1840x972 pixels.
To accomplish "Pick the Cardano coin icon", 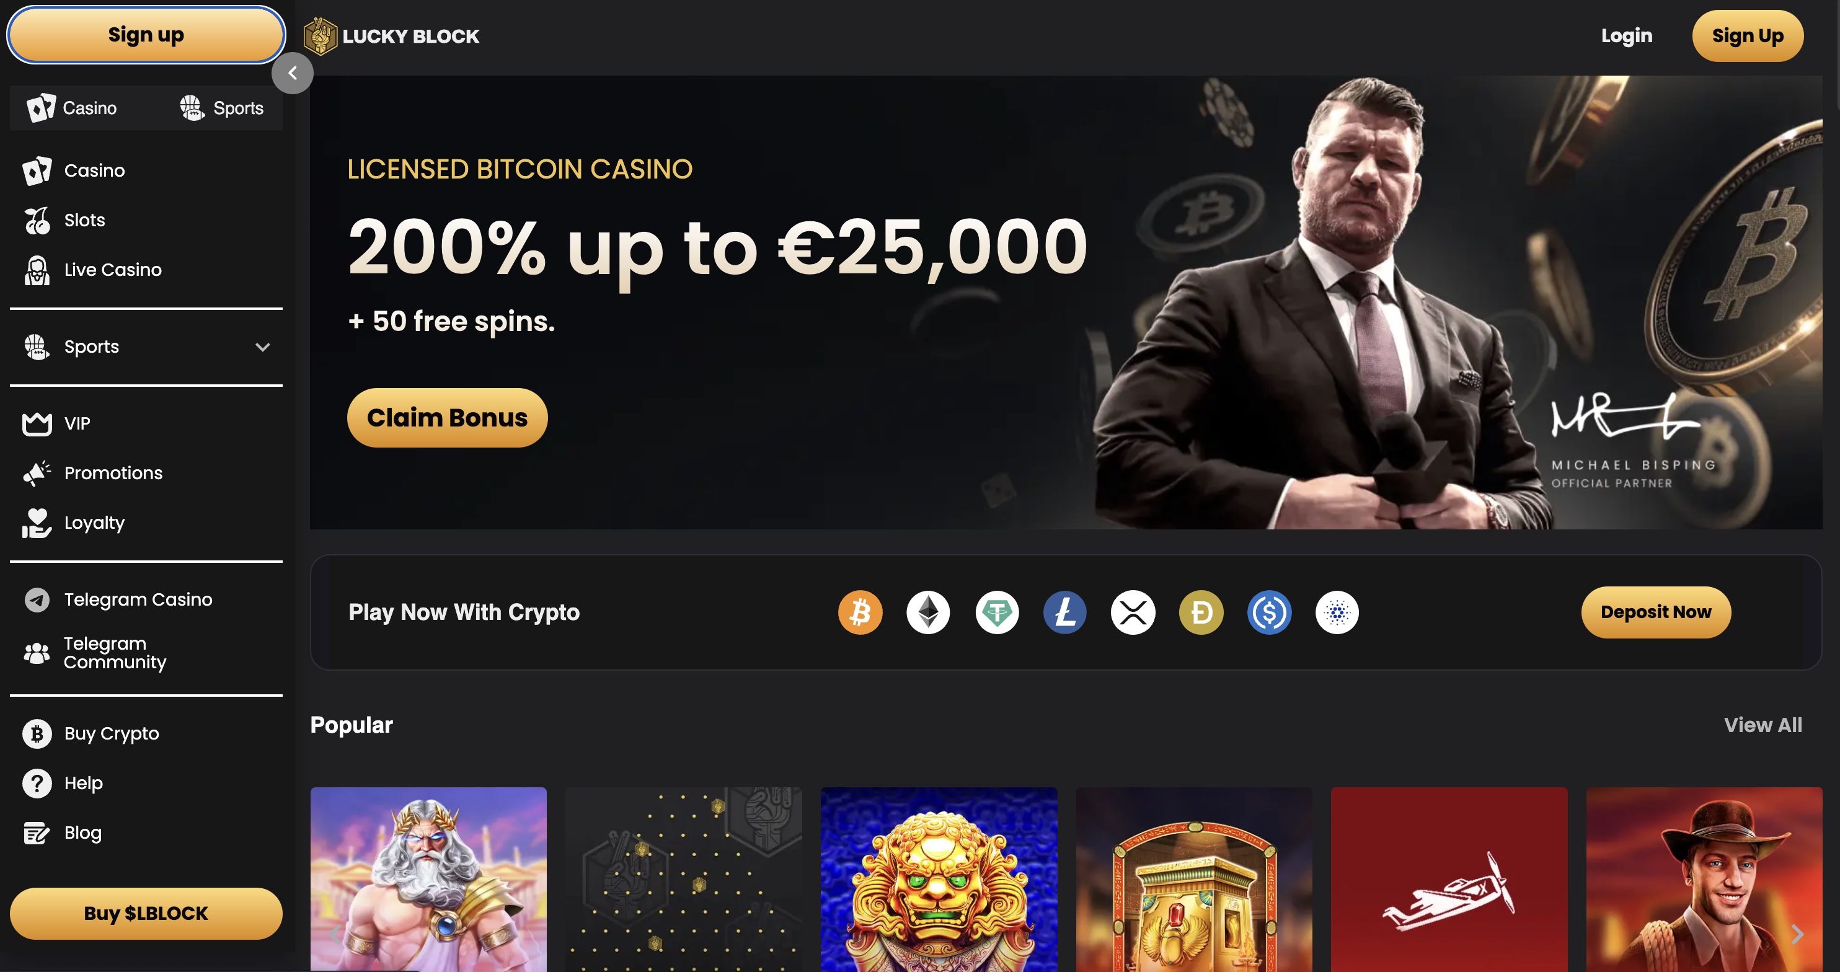I will pos(1337,612).
